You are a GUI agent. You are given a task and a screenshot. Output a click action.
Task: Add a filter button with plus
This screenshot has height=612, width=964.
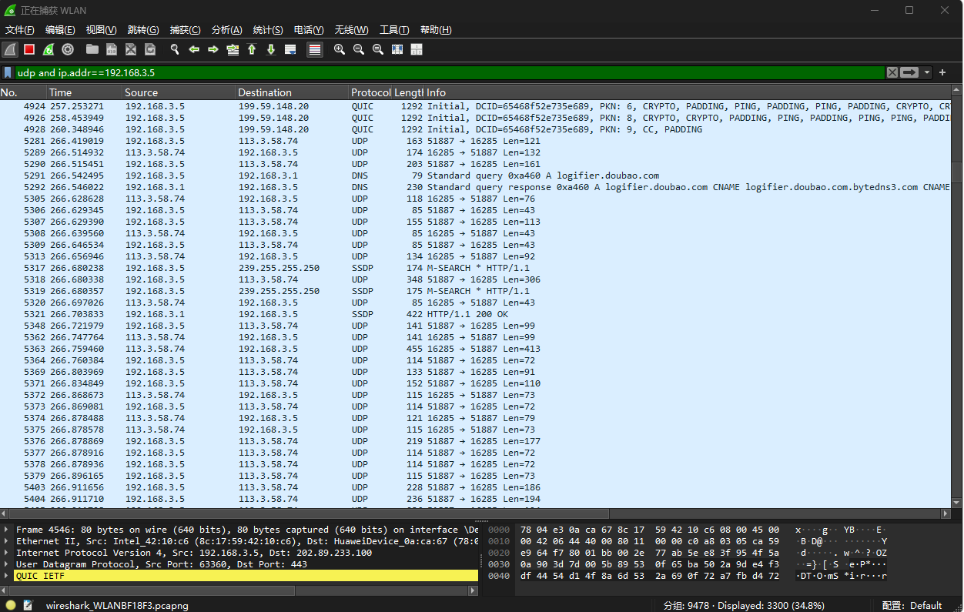[942, 72]
